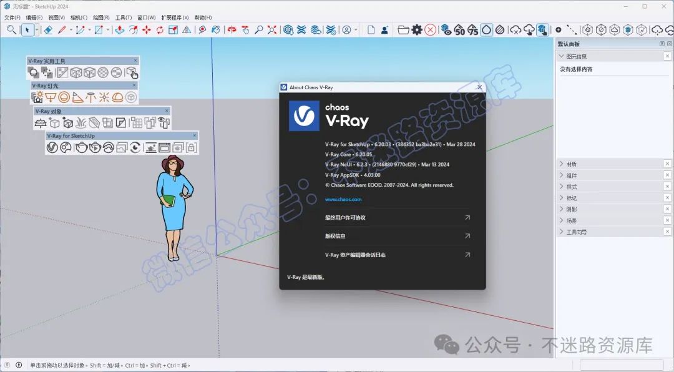Viewport: 674px width, 372px height.
Task: Create V-Ray Rectangle Light
Action: click(51, 97)
